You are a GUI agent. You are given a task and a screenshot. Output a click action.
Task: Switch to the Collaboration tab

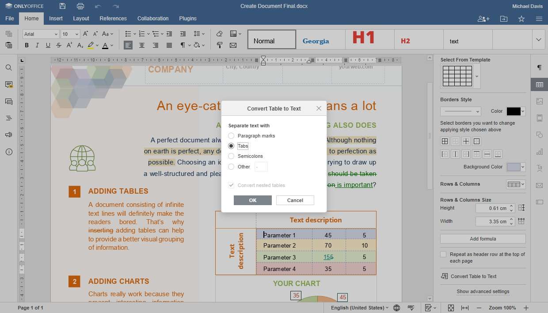(x=153, y=19)
